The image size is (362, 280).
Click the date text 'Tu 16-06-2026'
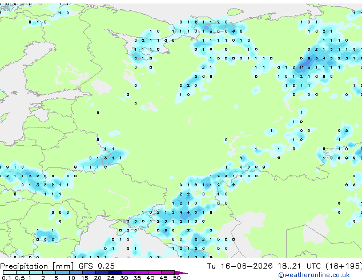240,266
